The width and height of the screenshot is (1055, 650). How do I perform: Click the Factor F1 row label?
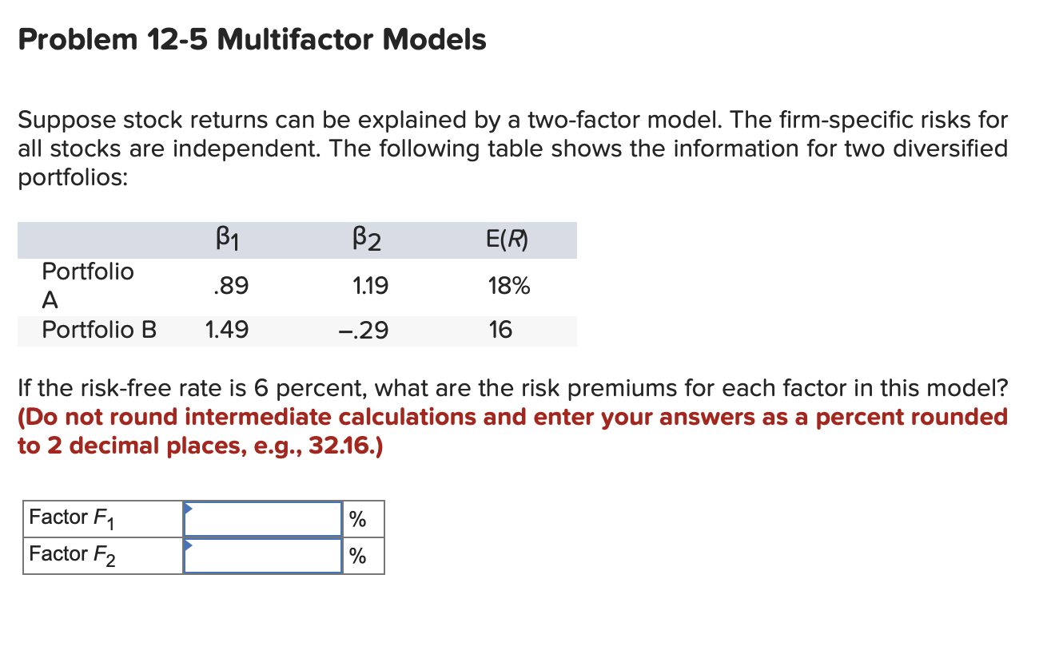(74, 517)
